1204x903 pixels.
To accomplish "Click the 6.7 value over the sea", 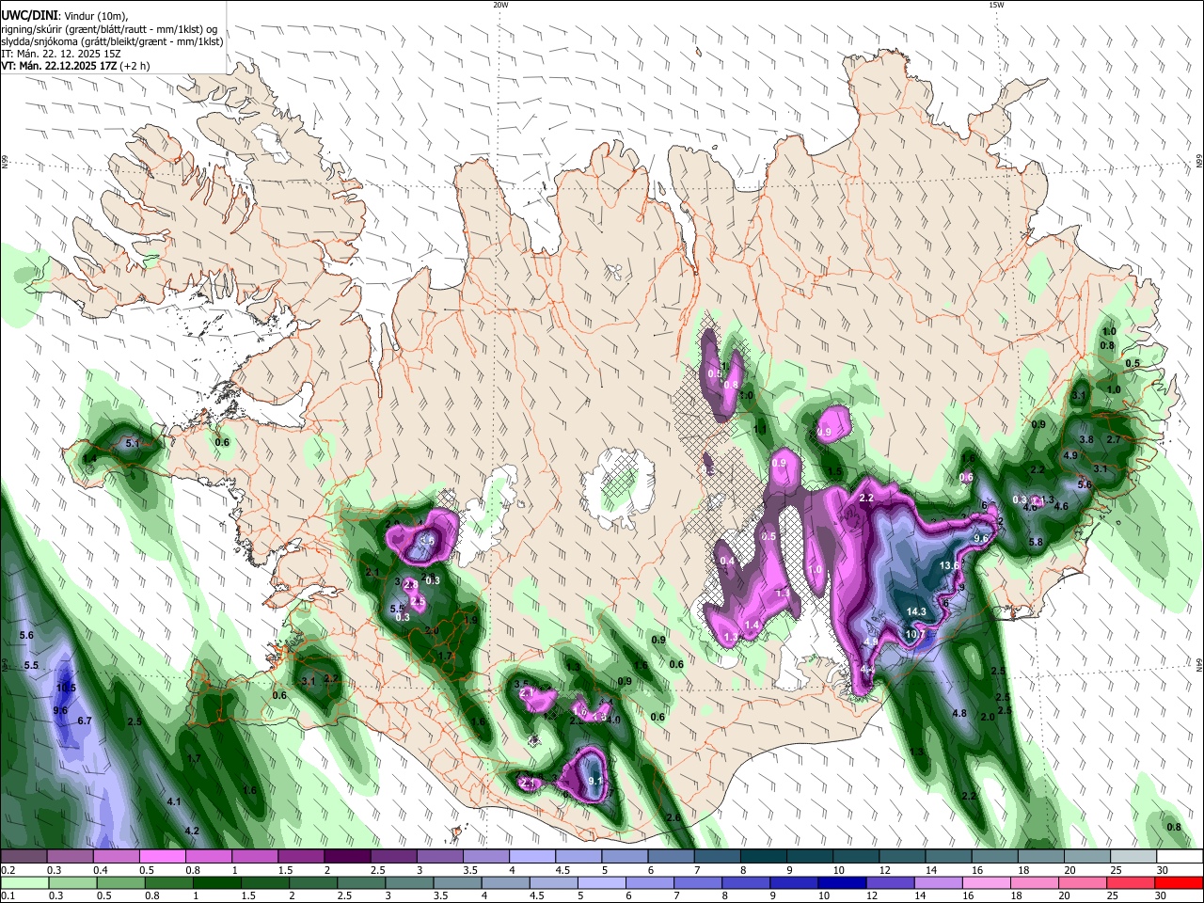I will [84, 721].
